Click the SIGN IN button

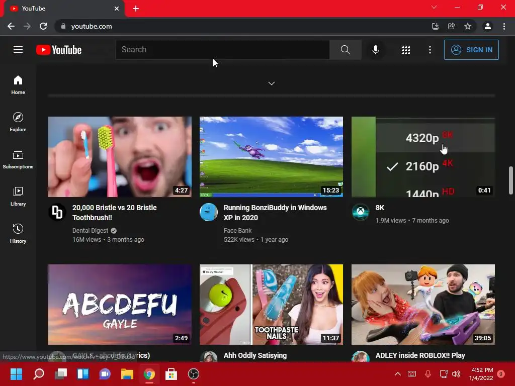[471, 50]
